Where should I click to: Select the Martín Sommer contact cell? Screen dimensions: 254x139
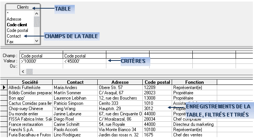click(75, 93)
